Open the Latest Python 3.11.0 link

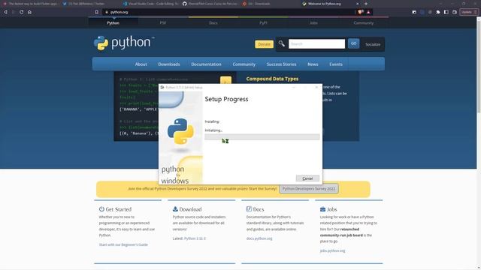(x=195, y=238)
